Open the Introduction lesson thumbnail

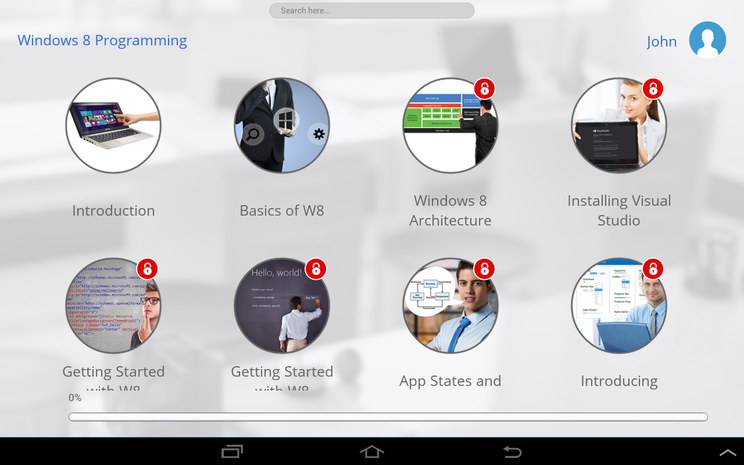tap(113, 126)
